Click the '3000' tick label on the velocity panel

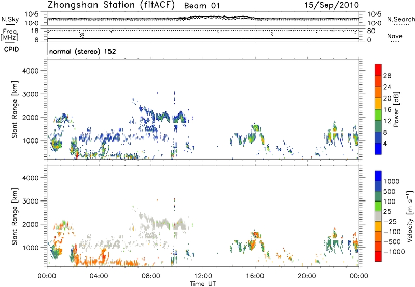(x=31, y=201)
